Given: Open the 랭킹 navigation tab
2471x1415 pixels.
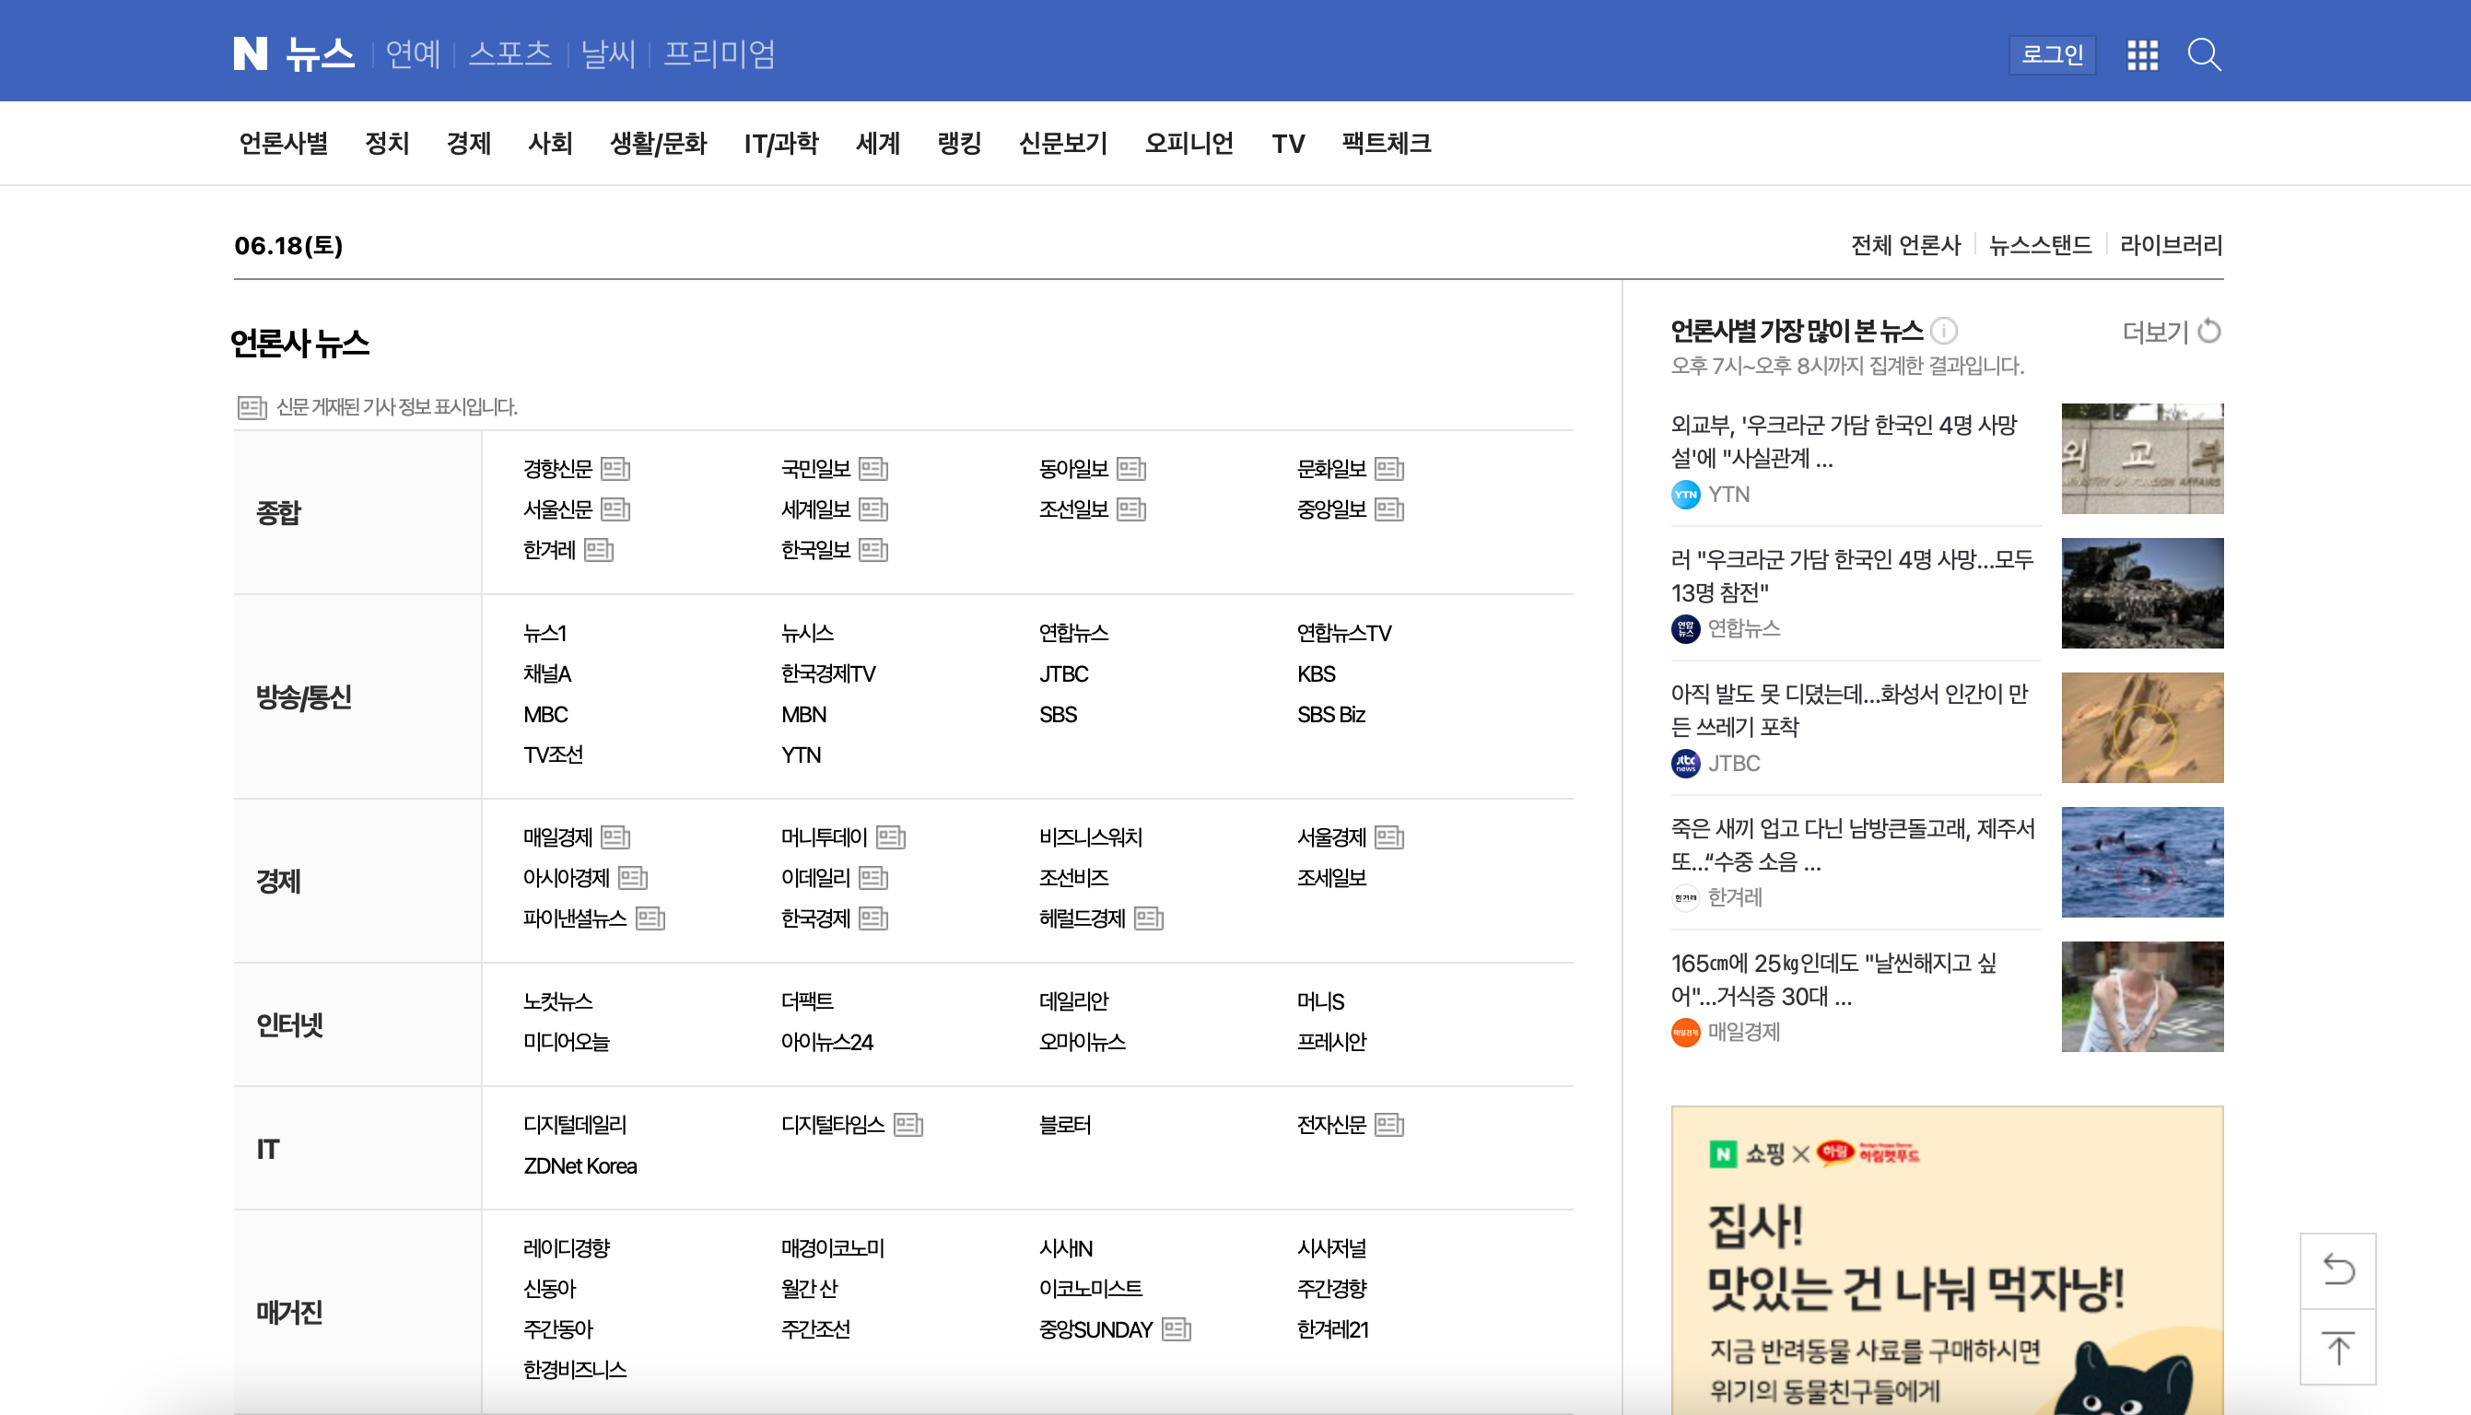Looking at the screenshot, I should point(959,144).
